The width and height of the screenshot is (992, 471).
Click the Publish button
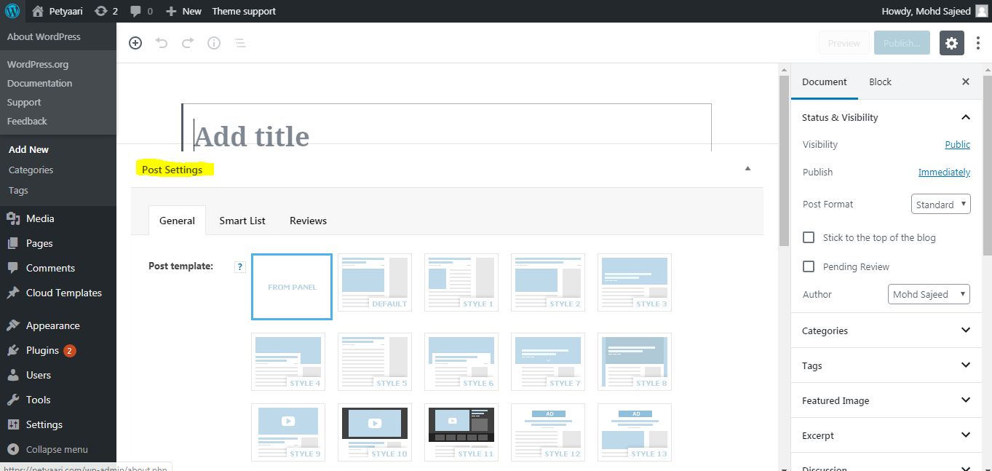[x=902, y=43]
